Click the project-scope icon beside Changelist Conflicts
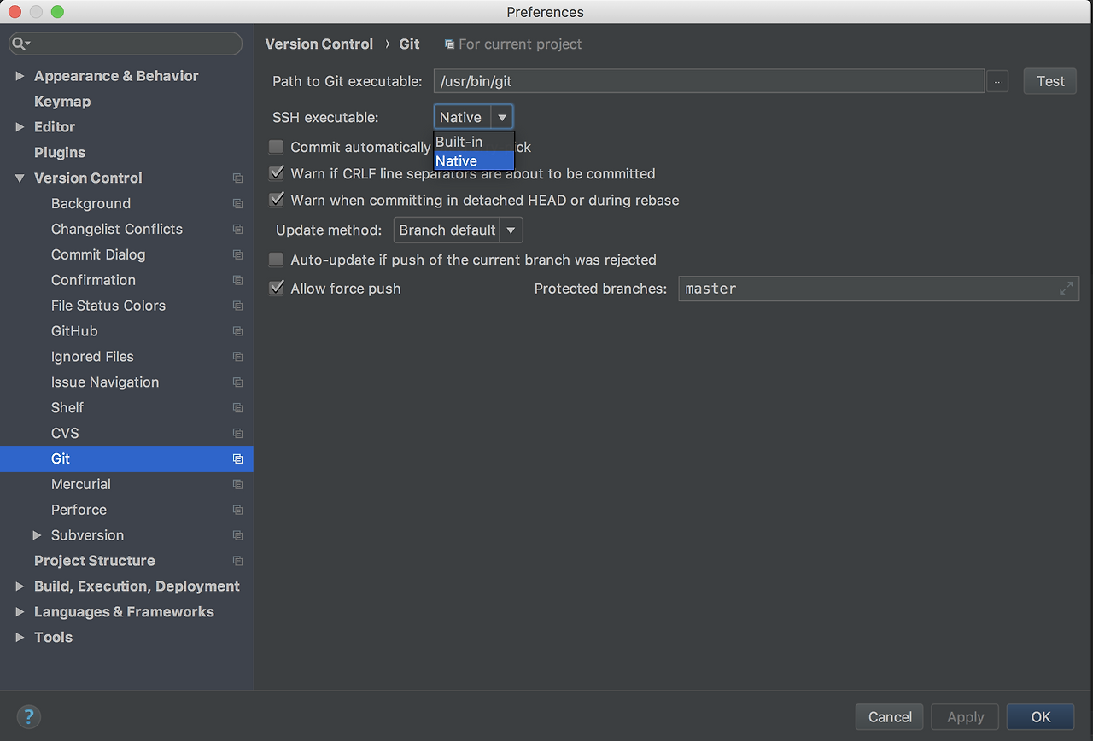The image size is (1093, 741). (x=237, y=230)
